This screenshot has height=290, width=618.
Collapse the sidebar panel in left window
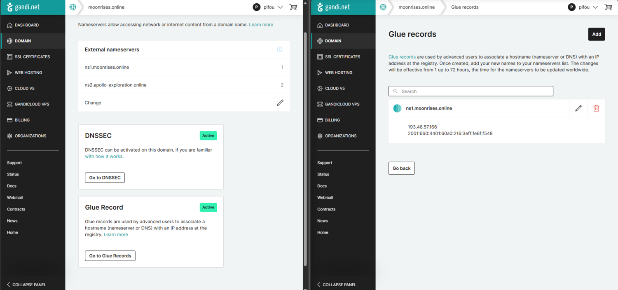pos(26,285)
